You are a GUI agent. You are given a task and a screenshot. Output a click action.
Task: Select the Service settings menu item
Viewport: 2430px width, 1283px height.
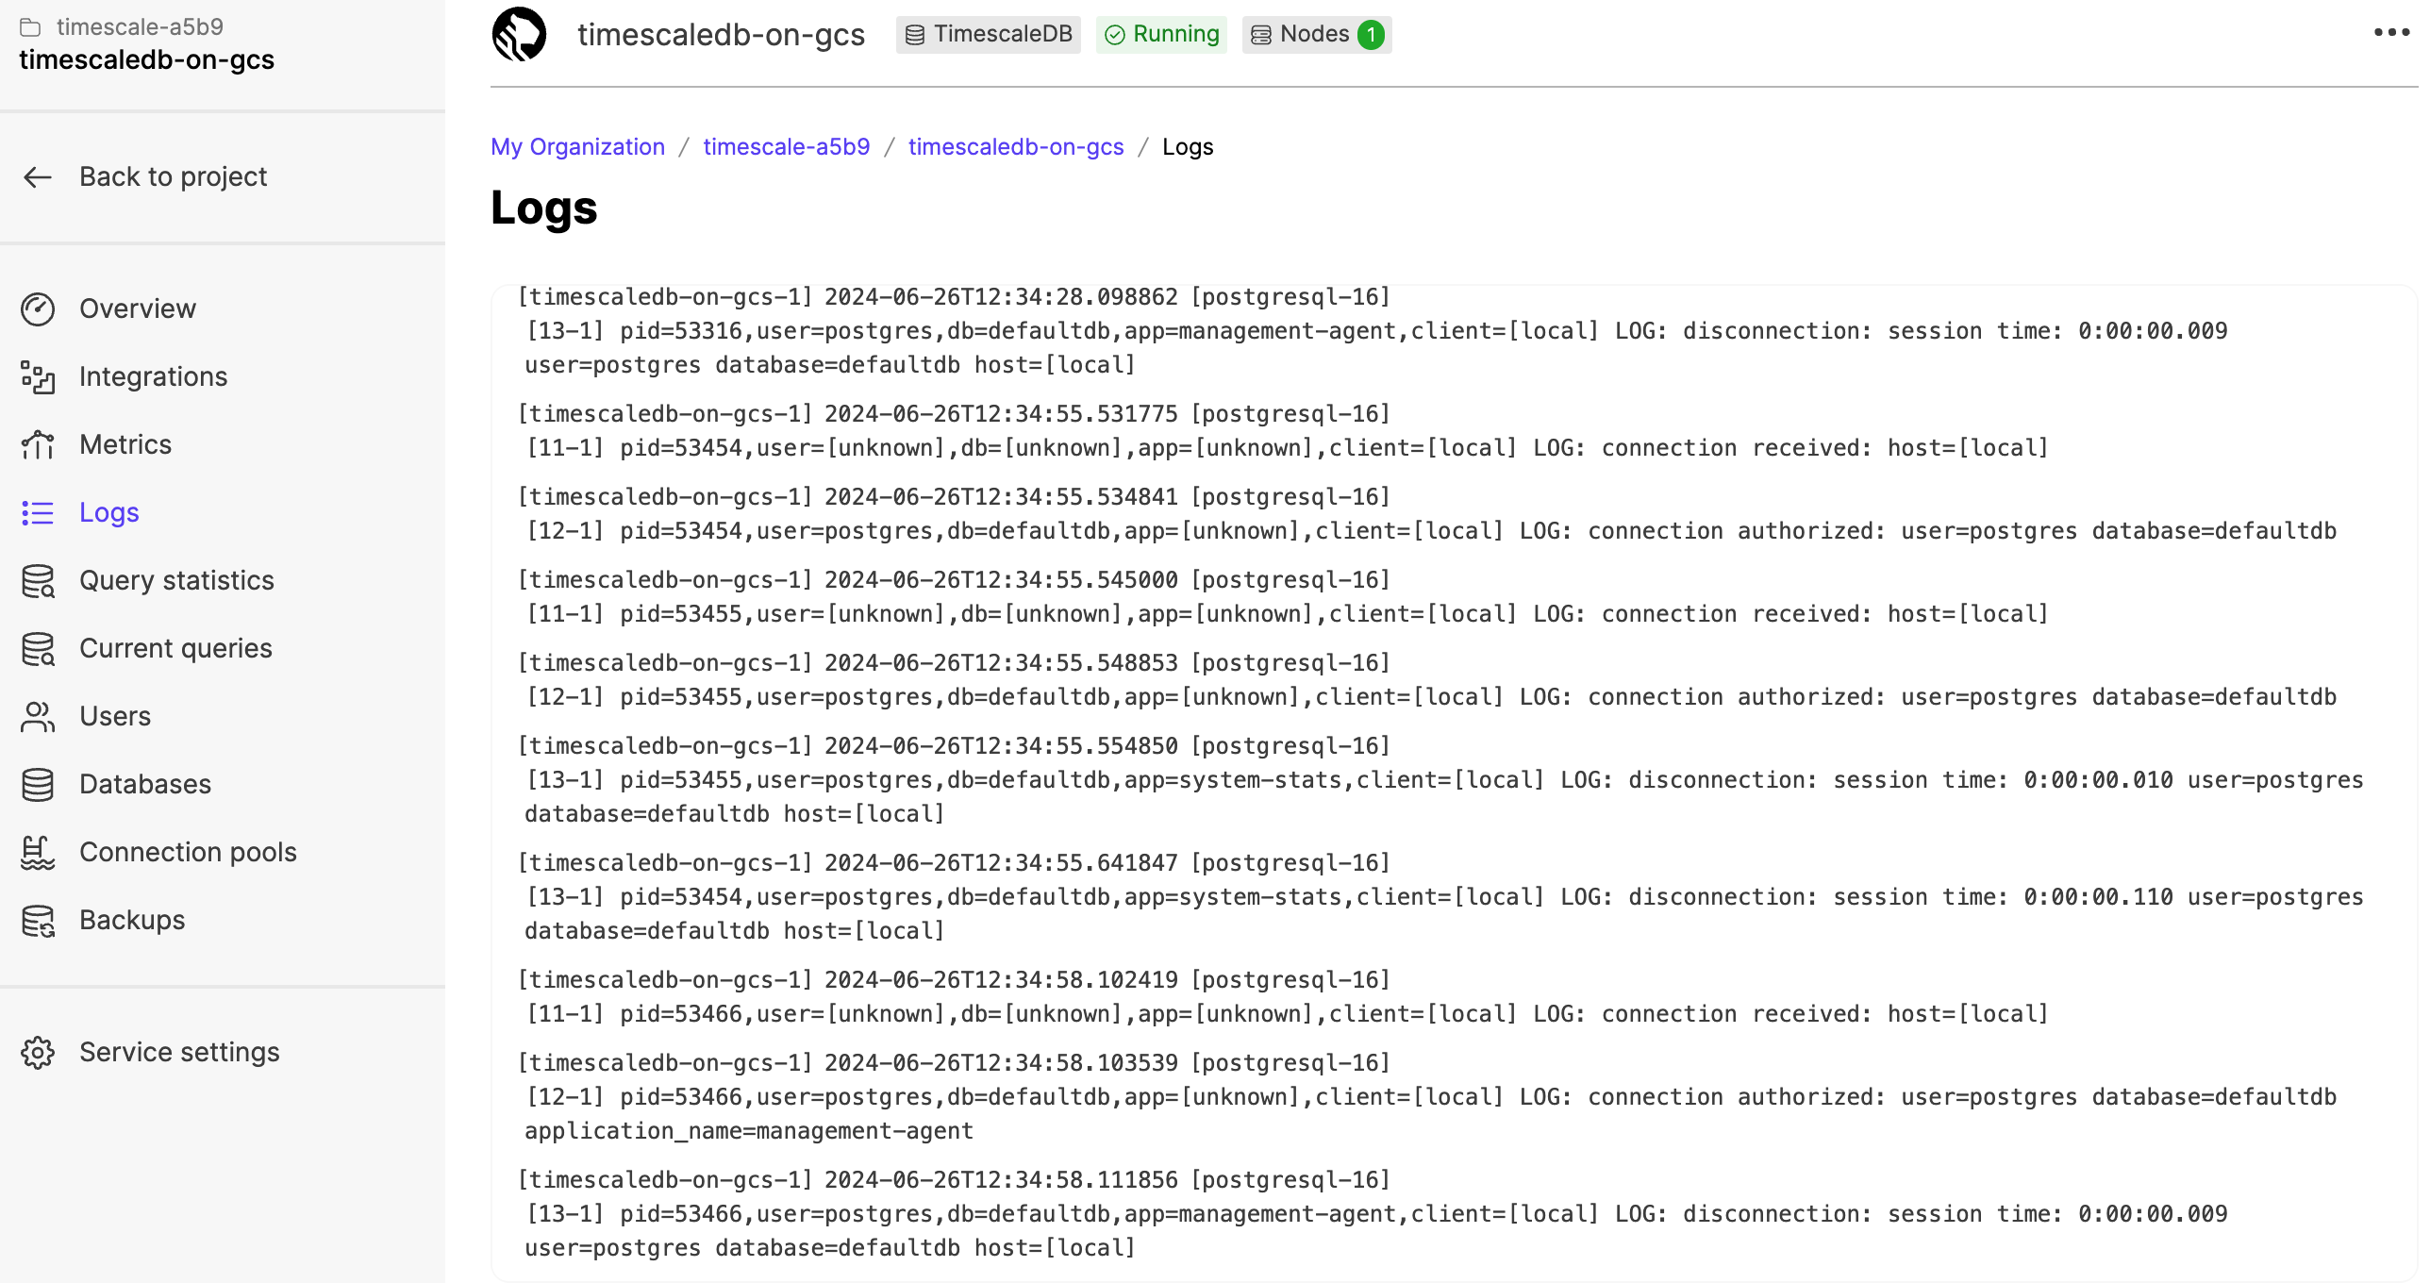coord(180,1052)
